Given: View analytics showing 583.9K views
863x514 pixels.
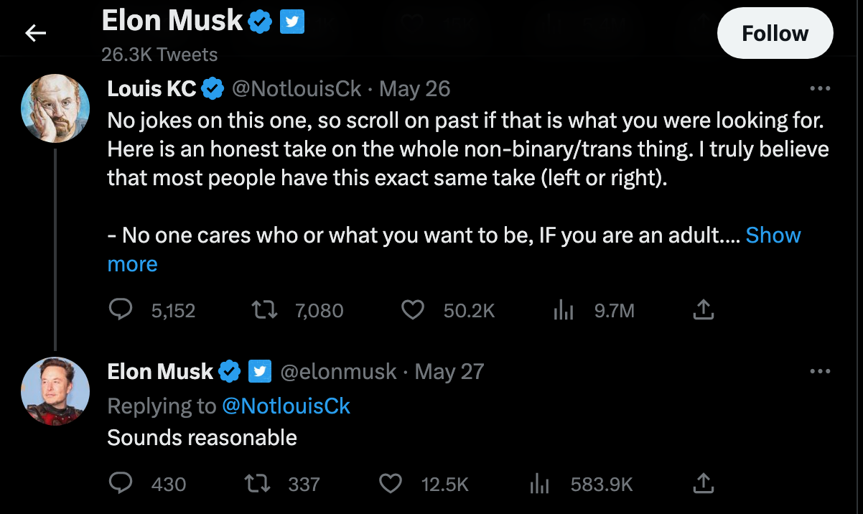Looking at the screenshot, I should coord(539,484).
